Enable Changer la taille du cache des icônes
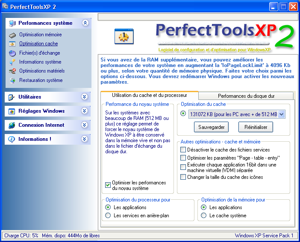 pyautogui.click(x=183, y=177)
